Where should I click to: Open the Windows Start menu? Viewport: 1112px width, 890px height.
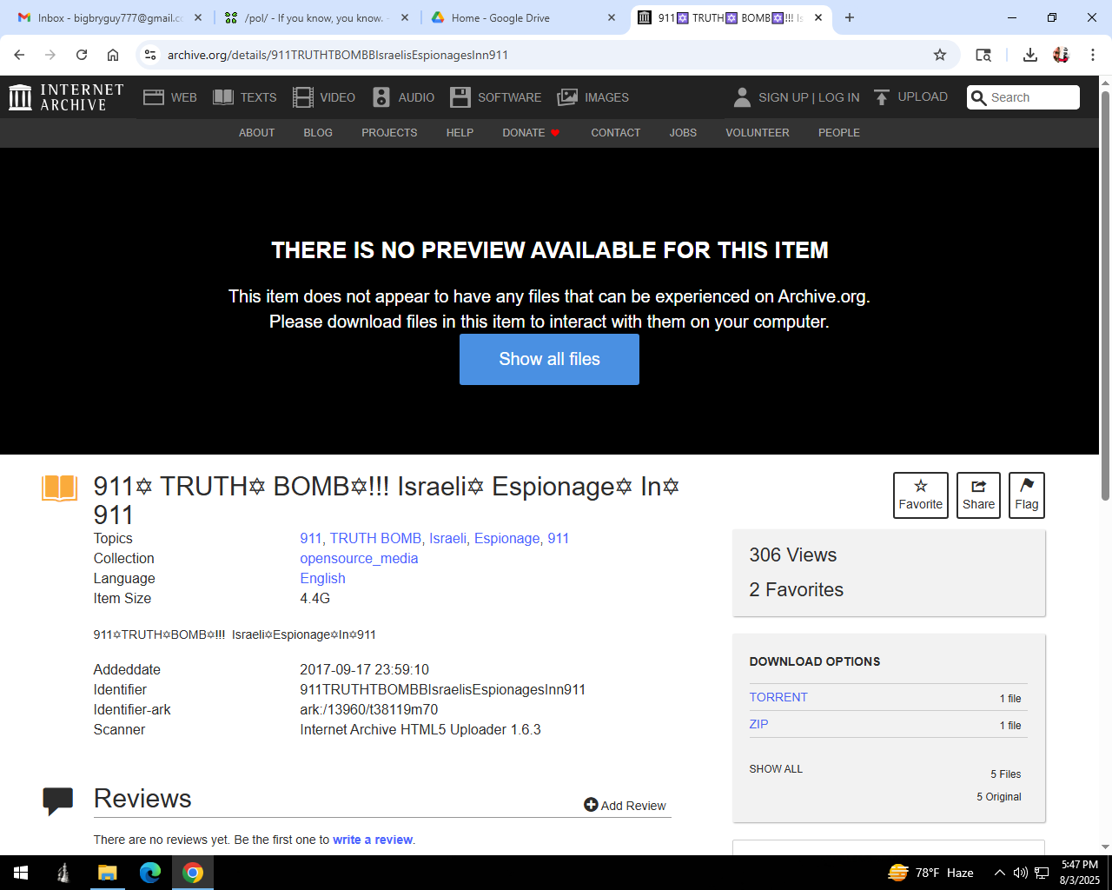click(x=21, y=873)
